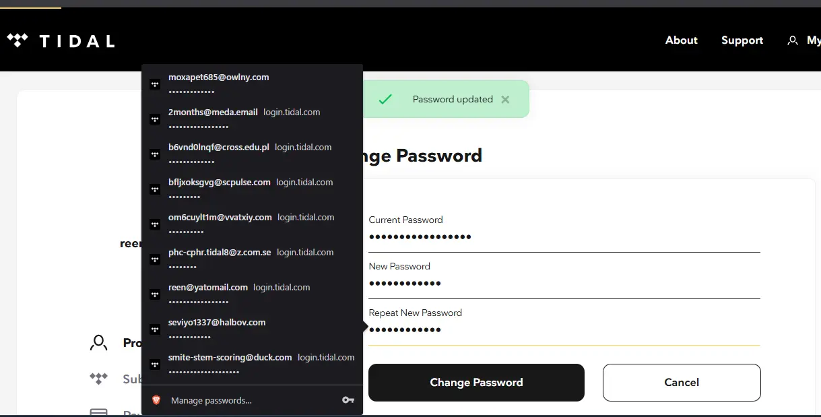Click Tidal icon beside om6cuylt1m@vvatxiy.com
The height and width of the screenshot is (417, 821).
(x=155, y=224)
